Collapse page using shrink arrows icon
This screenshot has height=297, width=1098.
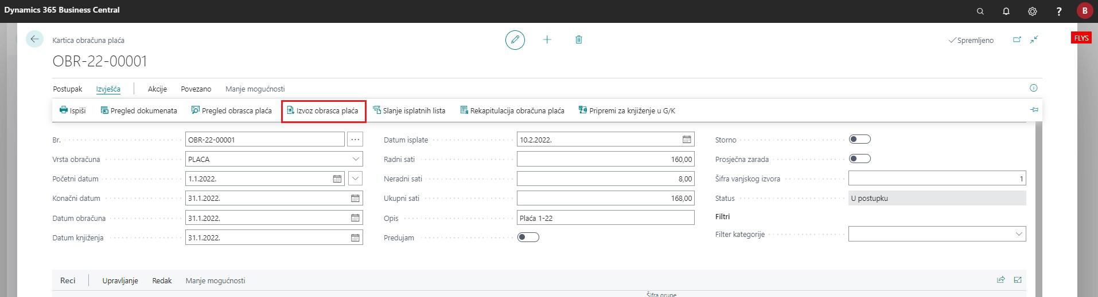click(x=1034, y=39)
